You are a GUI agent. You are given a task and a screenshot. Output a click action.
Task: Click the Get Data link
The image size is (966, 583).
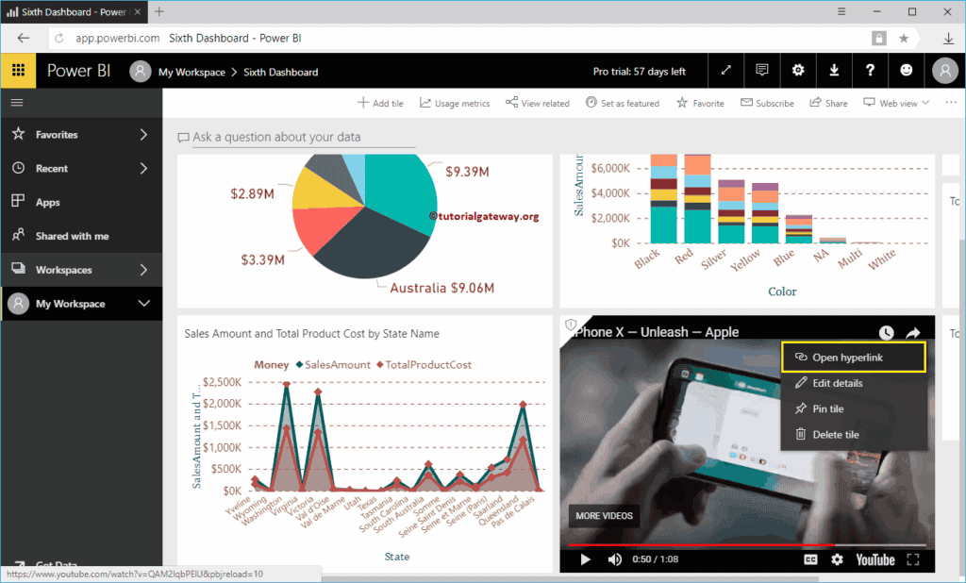click(x=57, y=563)
